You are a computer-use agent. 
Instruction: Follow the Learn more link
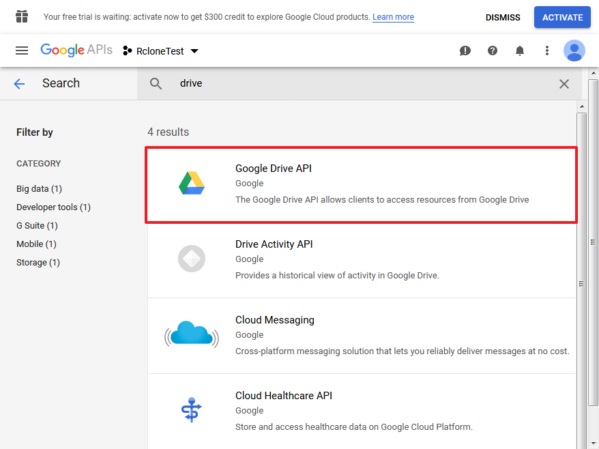coord(393,17)
